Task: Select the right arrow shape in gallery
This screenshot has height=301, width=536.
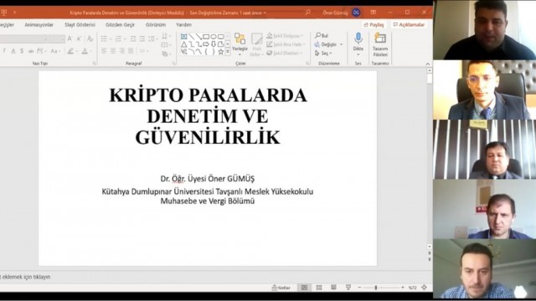Action: [206, 44]
